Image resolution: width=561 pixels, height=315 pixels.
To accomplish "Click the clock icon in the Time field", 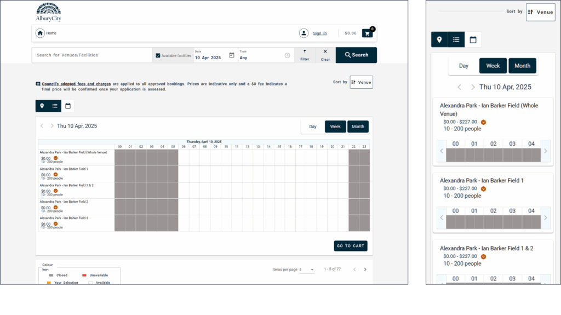I will (287, 55).
